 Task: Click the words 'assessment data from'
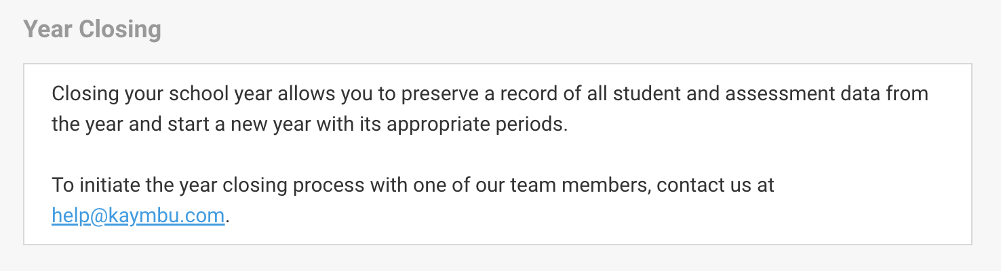coord(827,93)
